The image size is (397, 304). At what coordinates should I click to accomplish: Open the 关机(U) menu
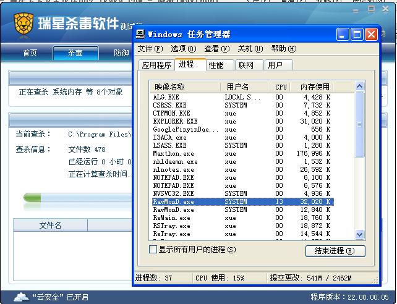250,49
